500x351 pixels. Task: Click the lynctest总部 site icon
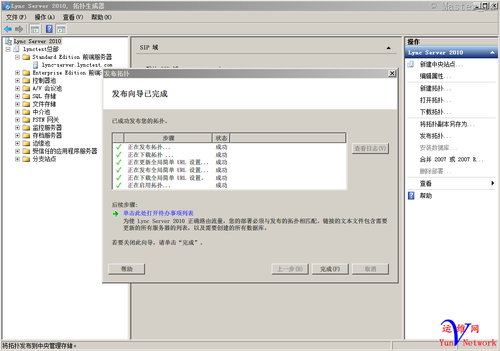16,49
